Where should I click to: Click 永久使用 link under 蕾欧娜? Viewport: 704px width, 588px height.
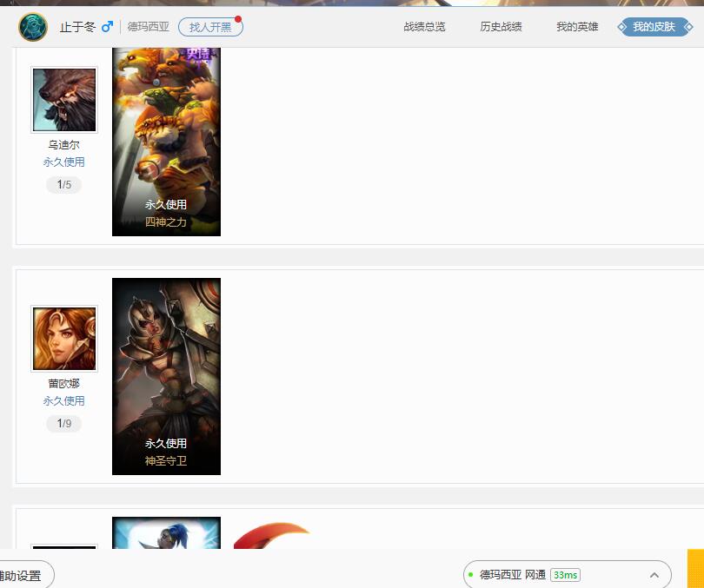[x=63, y=401]
